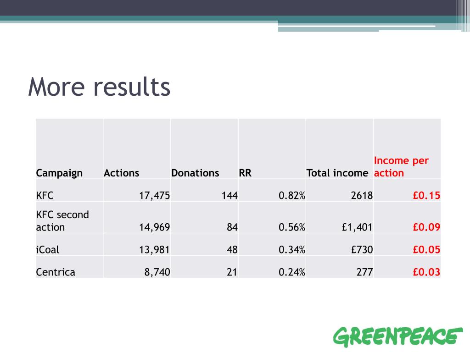470x352 pixels.
Task: Click the 'More results' slide title
Action: [x=99, y=87]
